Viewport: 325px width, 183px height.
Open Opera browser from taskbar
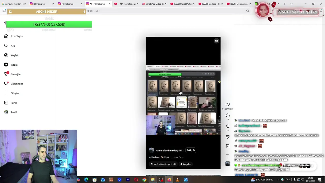coord(136,180)
